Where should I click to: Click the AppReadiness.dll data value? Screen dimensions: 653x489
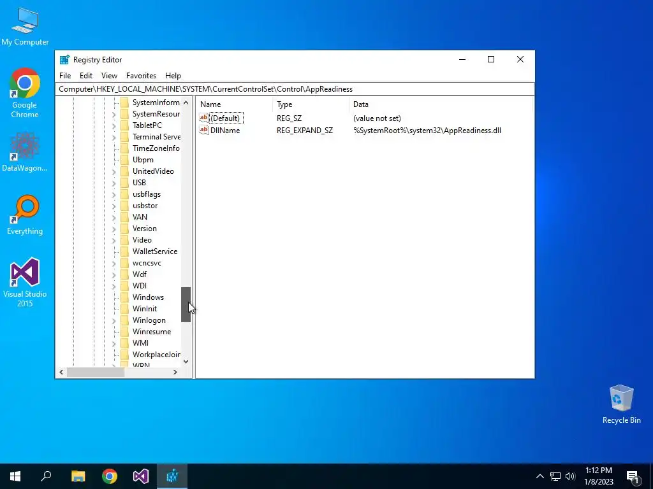[427, 131]
